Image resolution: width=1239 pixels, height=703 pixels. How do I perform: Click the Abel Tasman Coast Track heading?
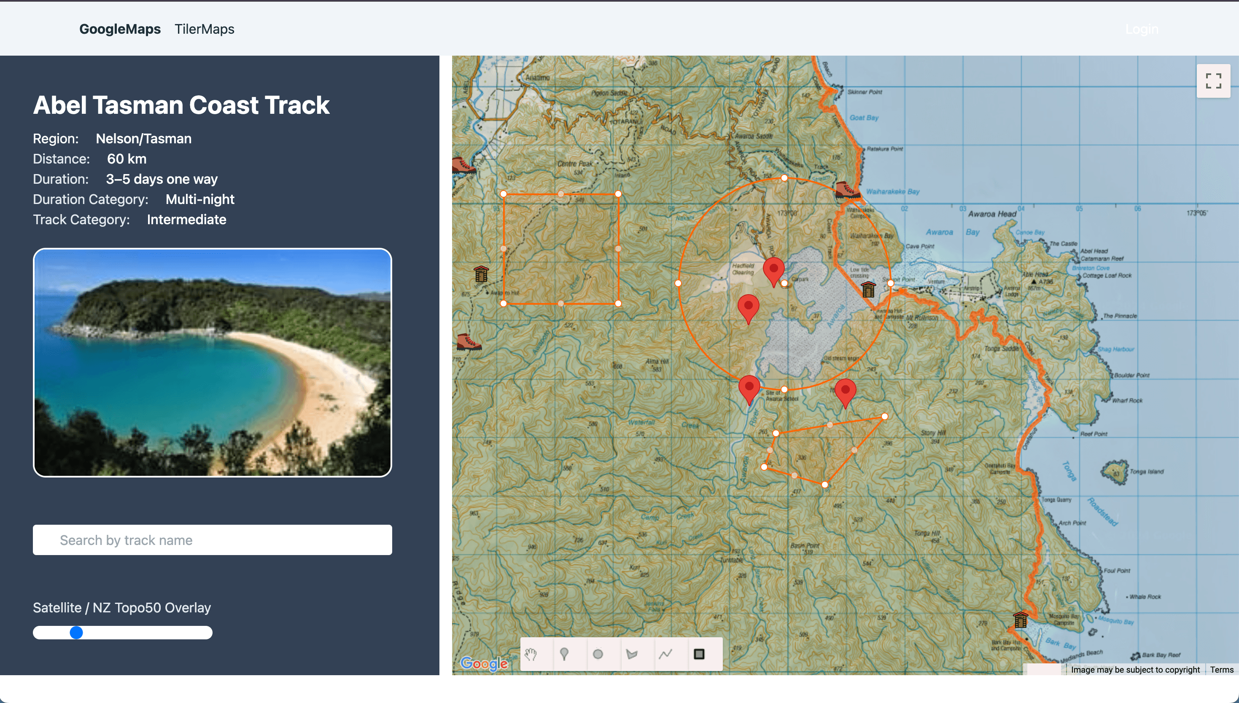point(181,105)
